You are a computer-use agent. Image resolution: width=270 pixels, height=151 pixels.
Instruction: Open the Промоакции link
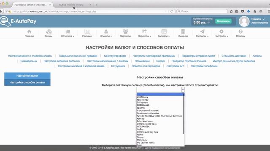click(x=142, y=61)
